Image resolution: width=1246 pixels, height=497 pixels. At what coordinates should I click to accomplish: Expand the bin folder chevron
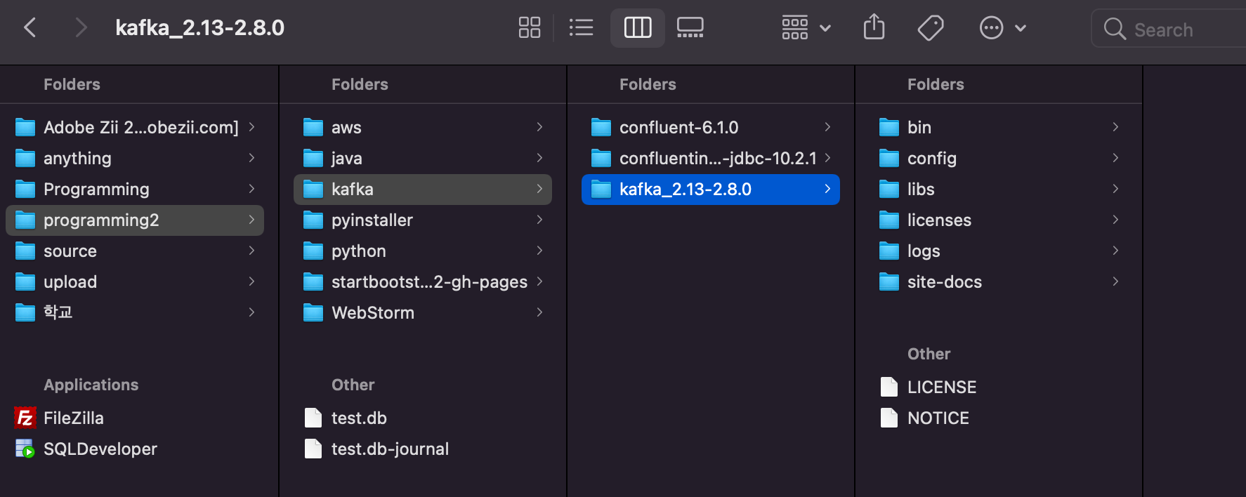point(1115,127)
